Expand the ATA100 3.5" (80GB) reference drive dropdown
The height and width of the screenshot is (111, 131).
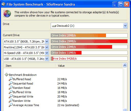pyautogui.click(x=47, y=41)
